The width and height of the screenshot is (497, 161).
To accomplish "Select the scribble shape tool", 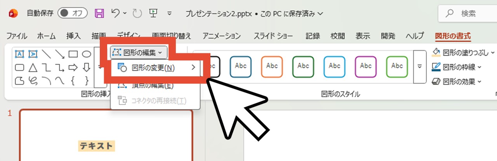I will coord(33,80).
